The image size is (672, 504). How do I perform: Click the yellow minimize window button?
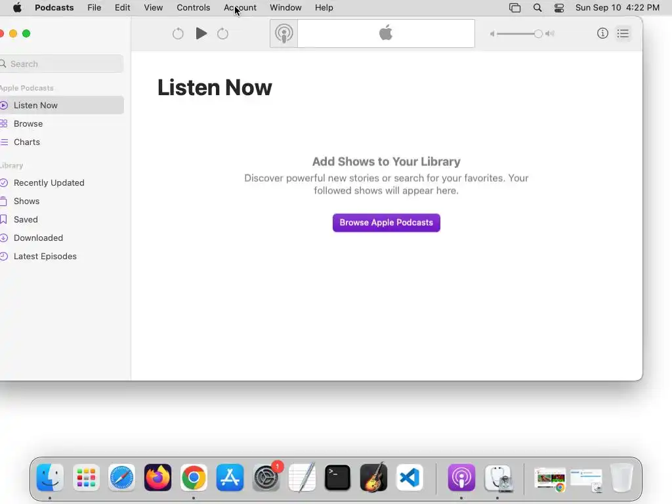[x=13, y=33]
